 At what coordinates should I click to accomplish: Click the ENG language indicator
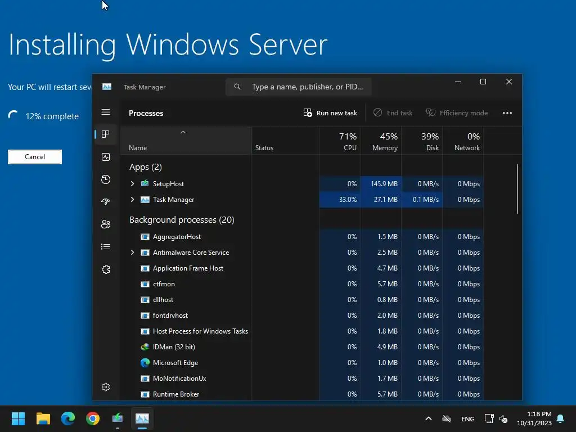point(467,418)
